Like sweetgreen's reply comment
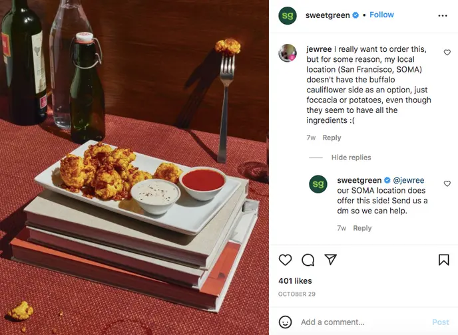Viewport: 458px width, 335px height. point(447,183)
